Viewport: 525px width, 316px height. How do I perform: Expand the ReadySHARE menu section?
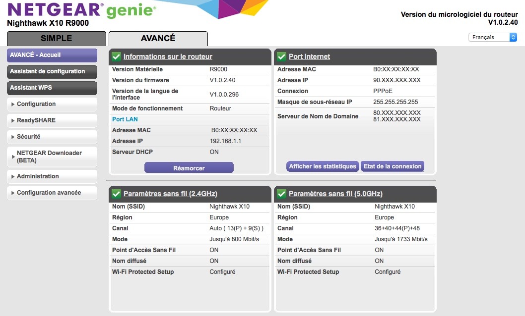(x=52, y=120)
